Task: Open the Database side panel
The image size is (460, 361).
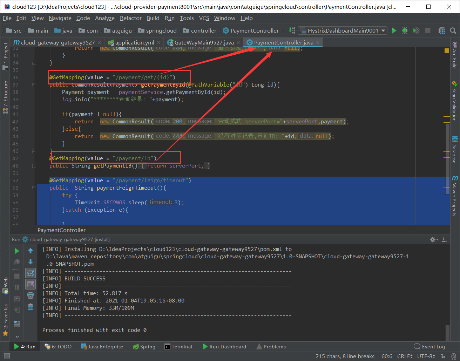Action: pos(454,149)
